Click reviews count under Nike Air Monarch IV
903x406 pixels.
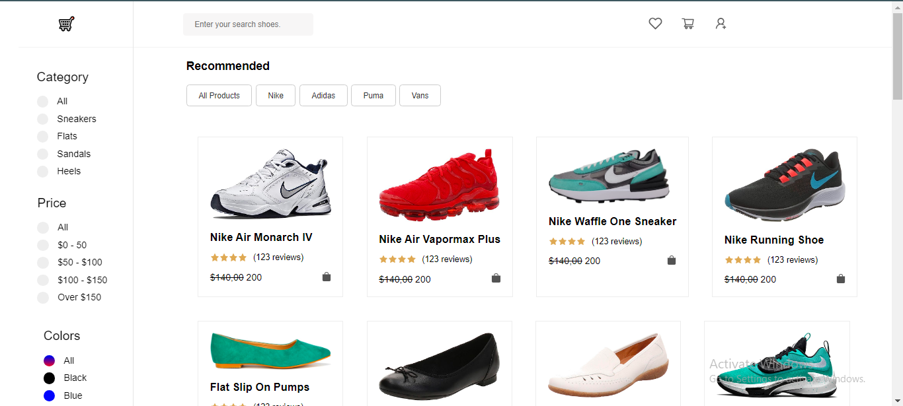pos(278,257)
